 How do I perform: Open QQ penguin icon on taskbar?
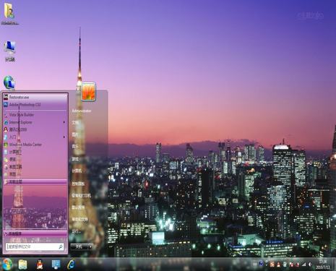coord(40,264)
